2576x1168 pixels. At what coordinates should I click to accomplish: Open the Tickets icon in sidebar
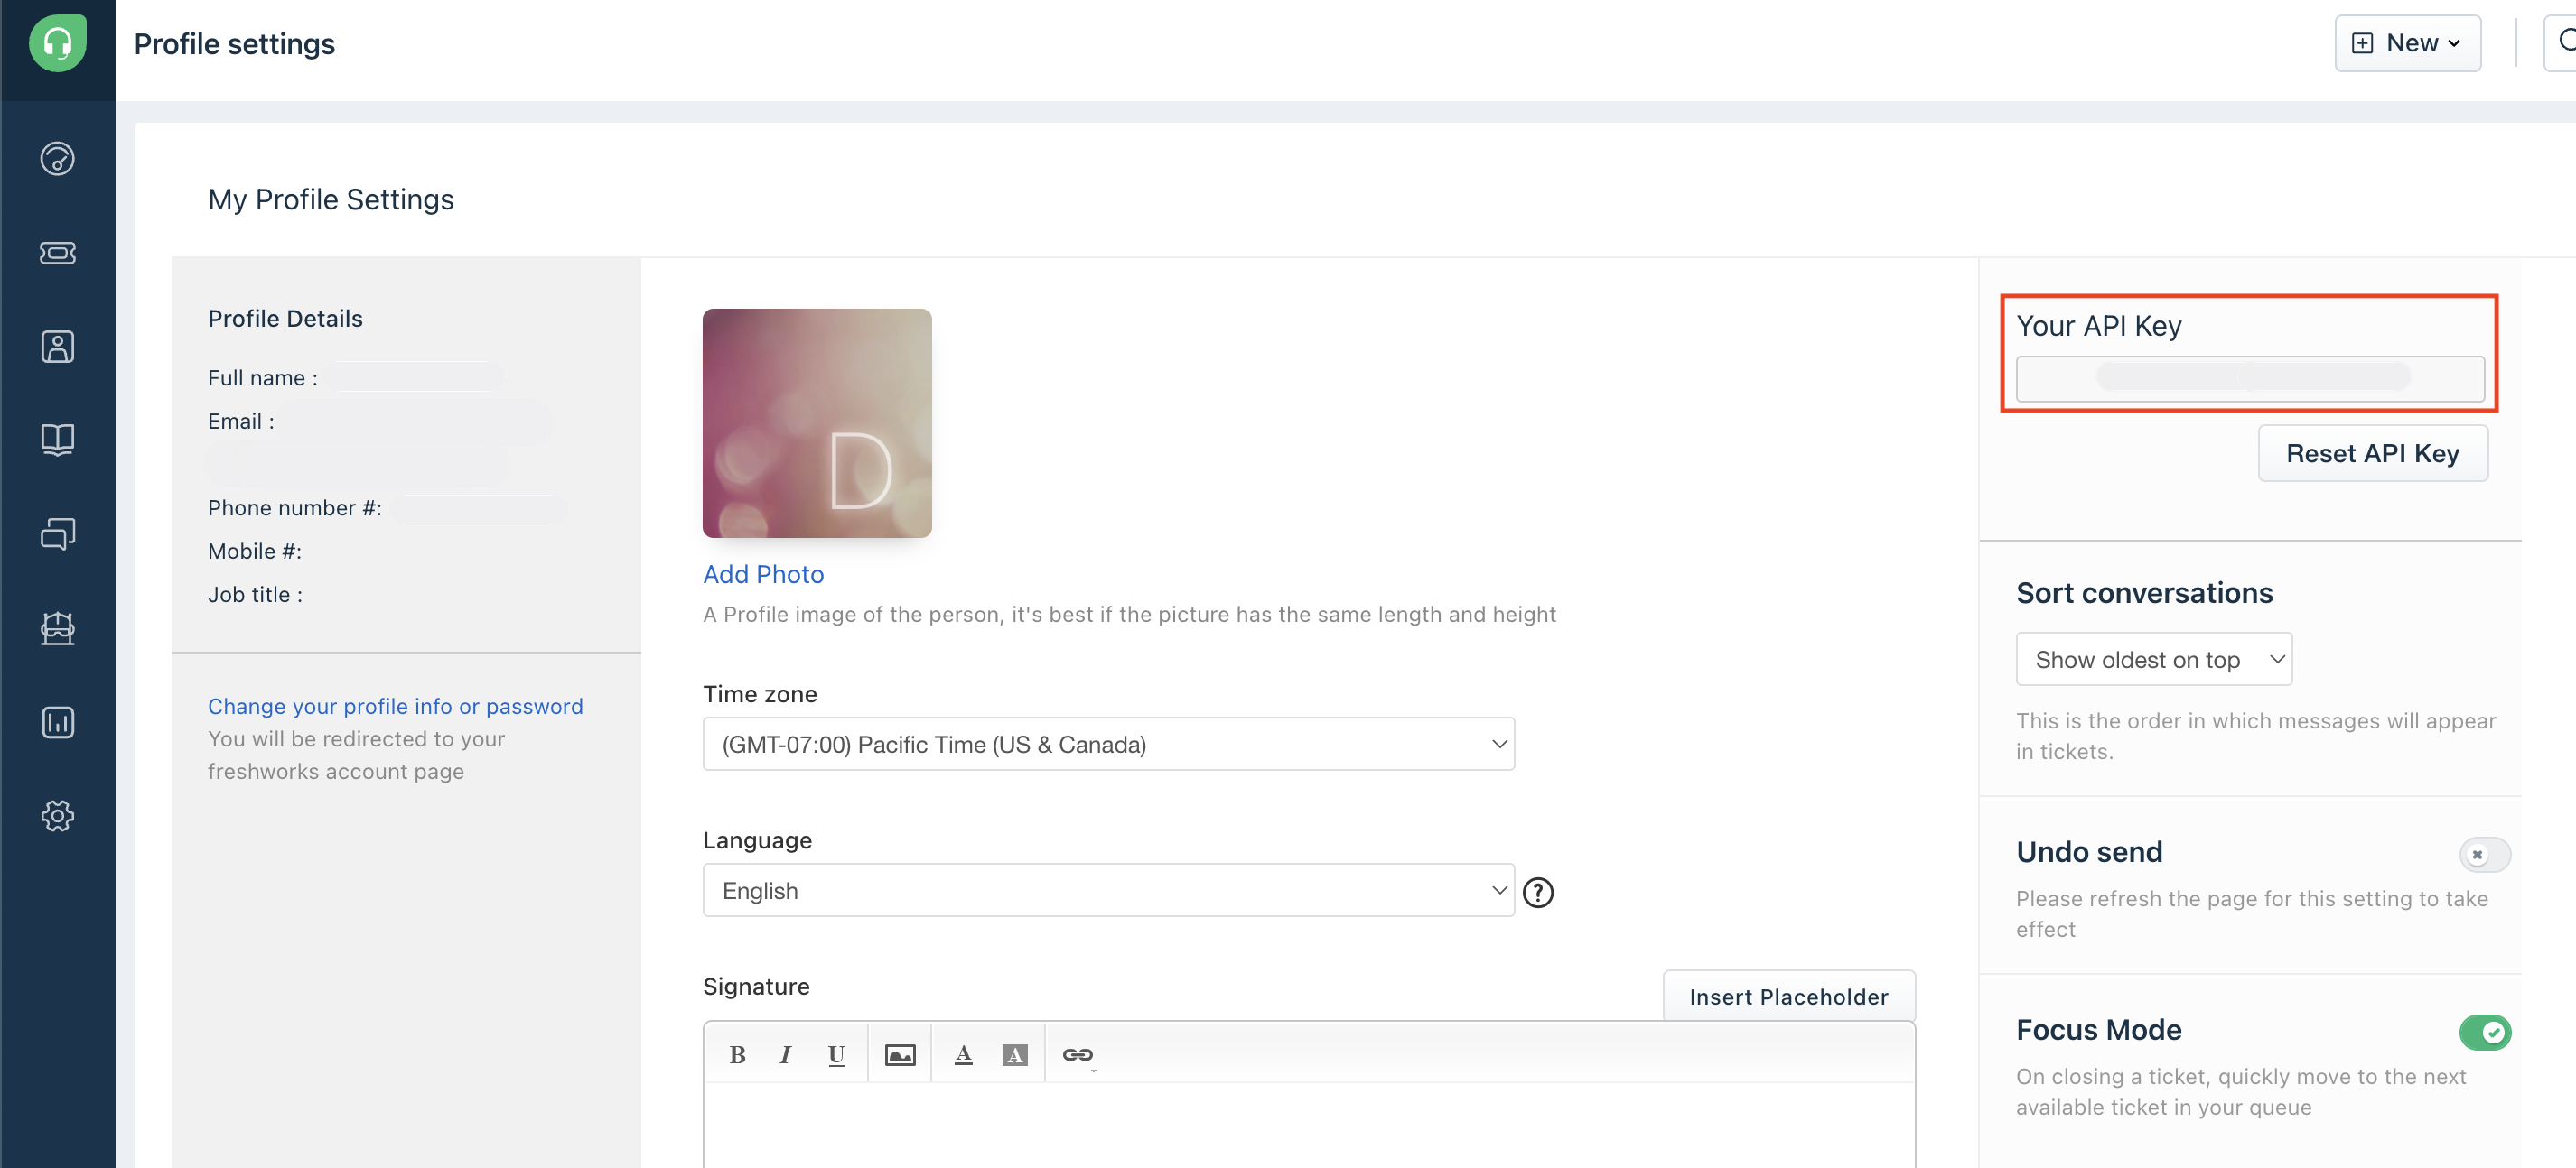[x=57, y=253]
